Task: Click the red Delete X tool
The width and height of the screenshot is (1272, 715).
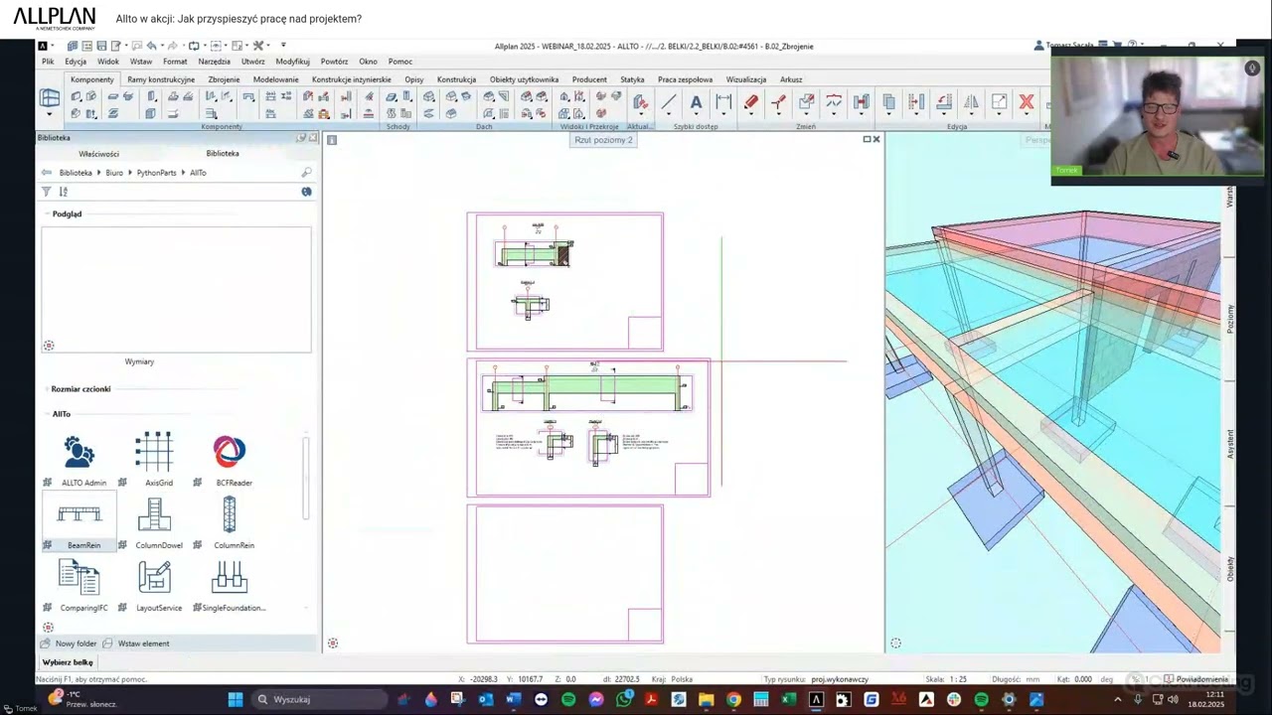Action: tap(1027, 102)
